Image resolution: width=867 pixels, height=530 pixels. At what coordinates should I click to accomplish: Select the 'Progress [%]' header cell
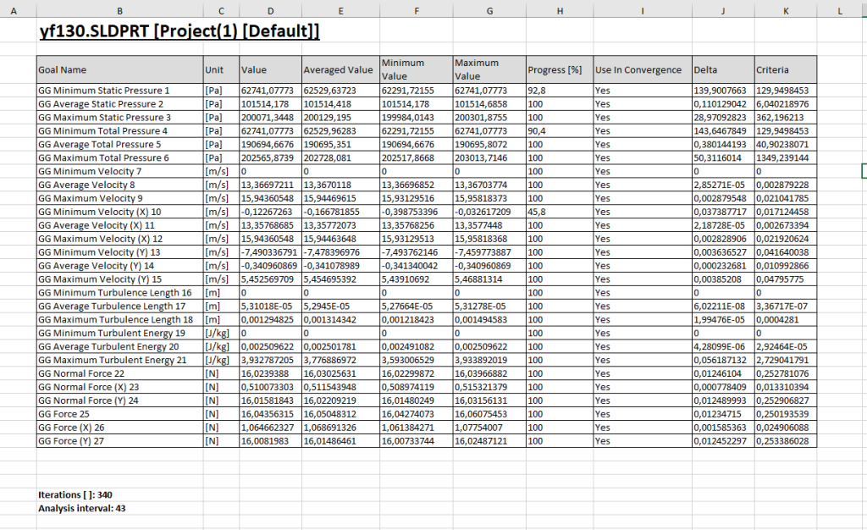[560, 69]
